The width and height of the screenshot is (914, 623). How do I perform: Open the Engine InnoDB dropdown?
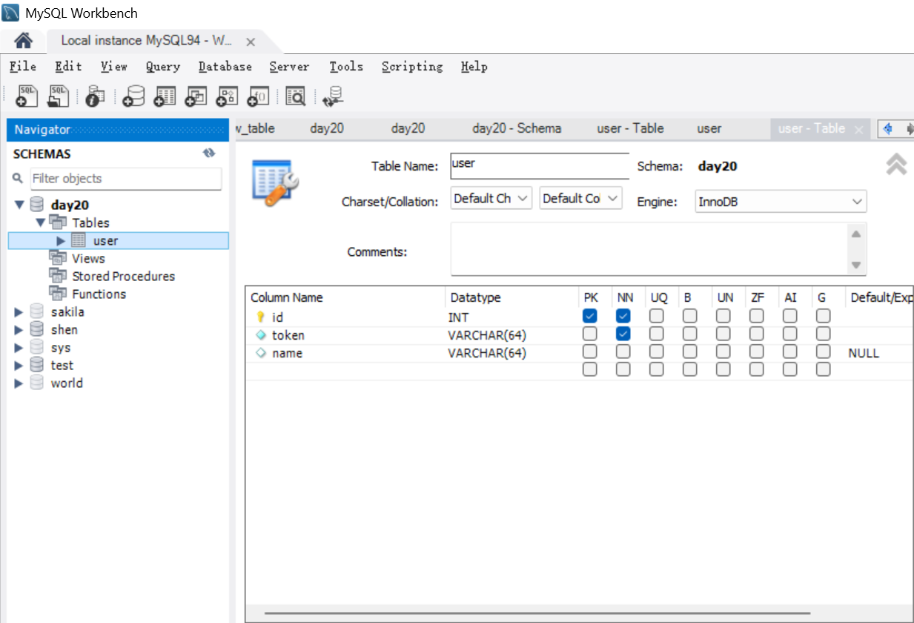coord(781,201)
